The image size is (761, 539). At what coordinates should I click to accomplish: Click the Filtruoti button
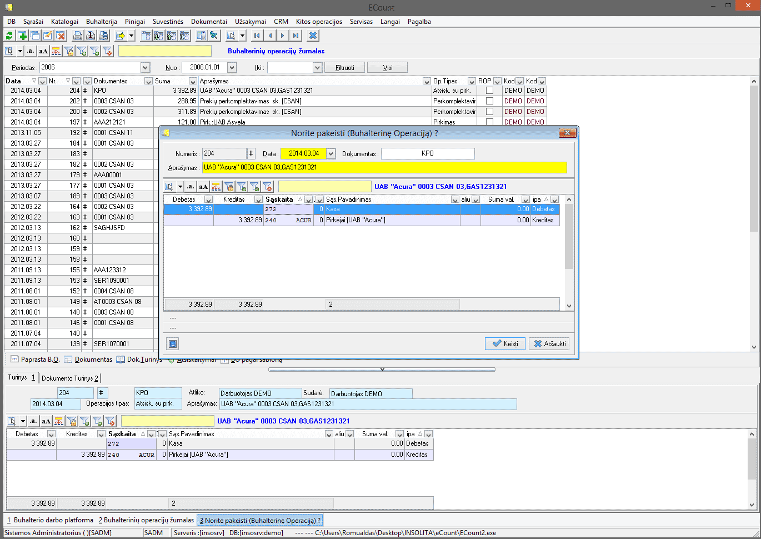point(344,68)
